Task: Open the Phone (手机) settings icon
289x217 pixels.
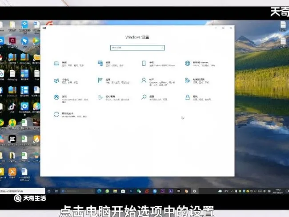Action: (144, 63)
